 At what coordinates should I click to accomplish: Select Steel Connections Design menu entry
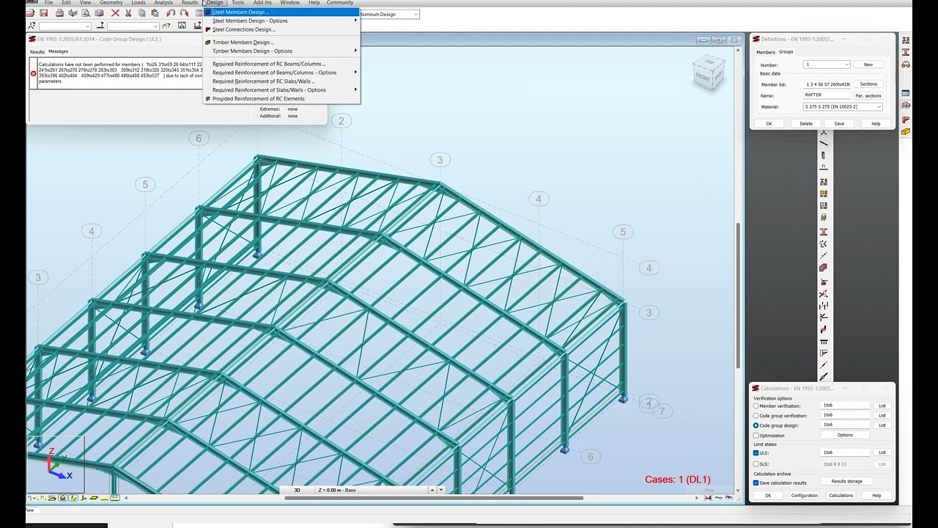pyautogui.click(x=282, y=29)
